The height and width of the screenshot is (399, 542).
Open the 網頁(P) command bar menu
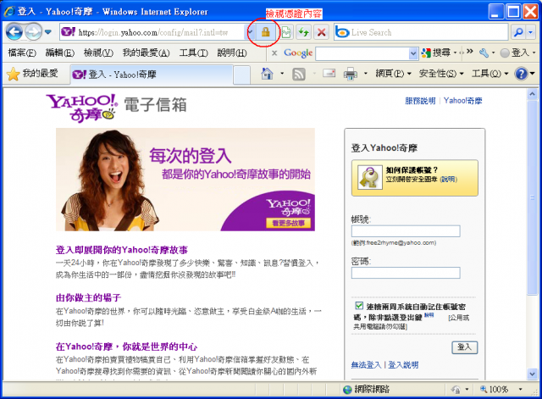(393, 74)
